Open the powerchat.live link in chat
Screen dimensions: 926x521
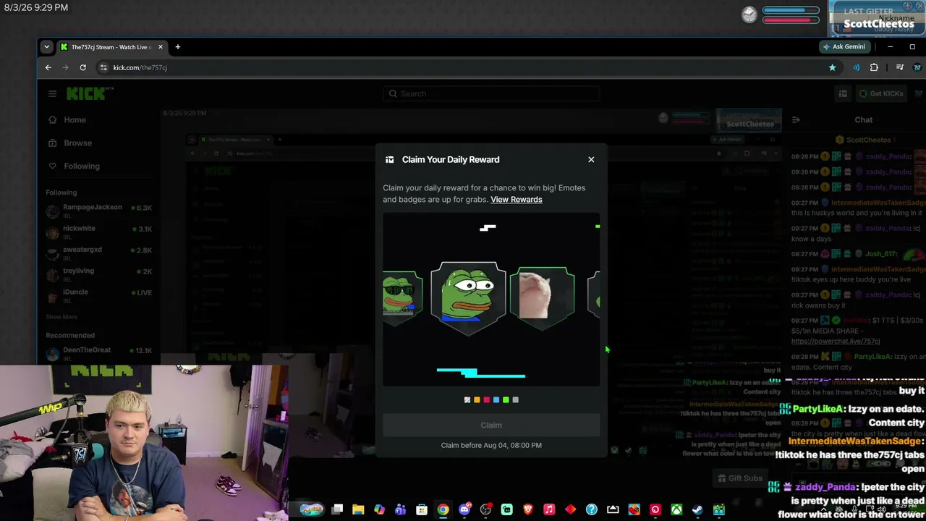tap(836, 341)
